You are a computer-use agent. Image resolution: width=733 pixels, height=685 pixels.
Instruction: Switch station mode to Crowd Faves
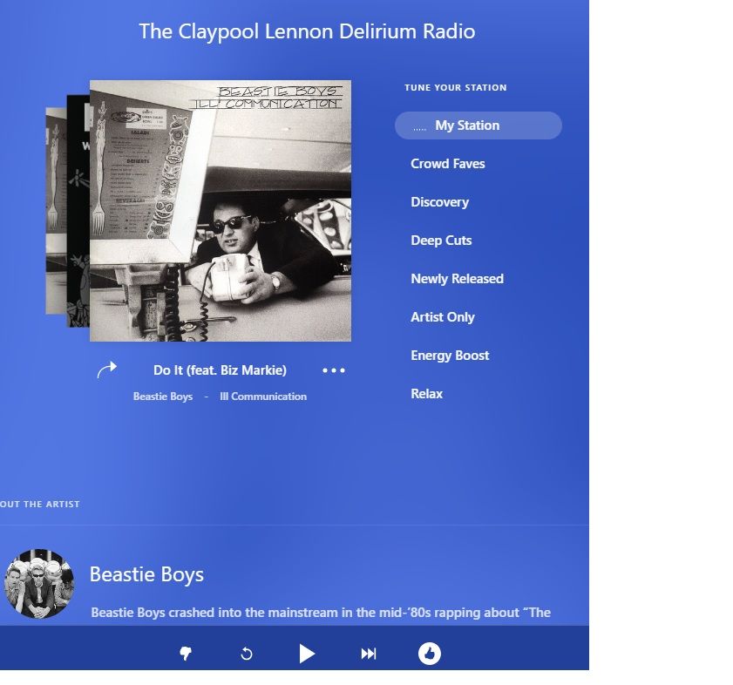pyautogui.click(x=448, y=164)
